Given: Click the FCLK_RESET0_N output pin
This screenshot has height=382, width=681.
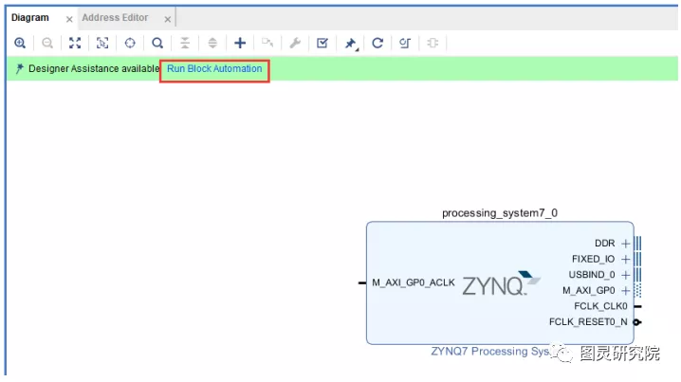Looking at the screenshot, I should (x=637, y=322).
